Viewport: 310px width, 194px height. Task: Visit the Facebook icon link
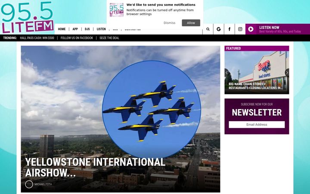(x=229, y=29)
